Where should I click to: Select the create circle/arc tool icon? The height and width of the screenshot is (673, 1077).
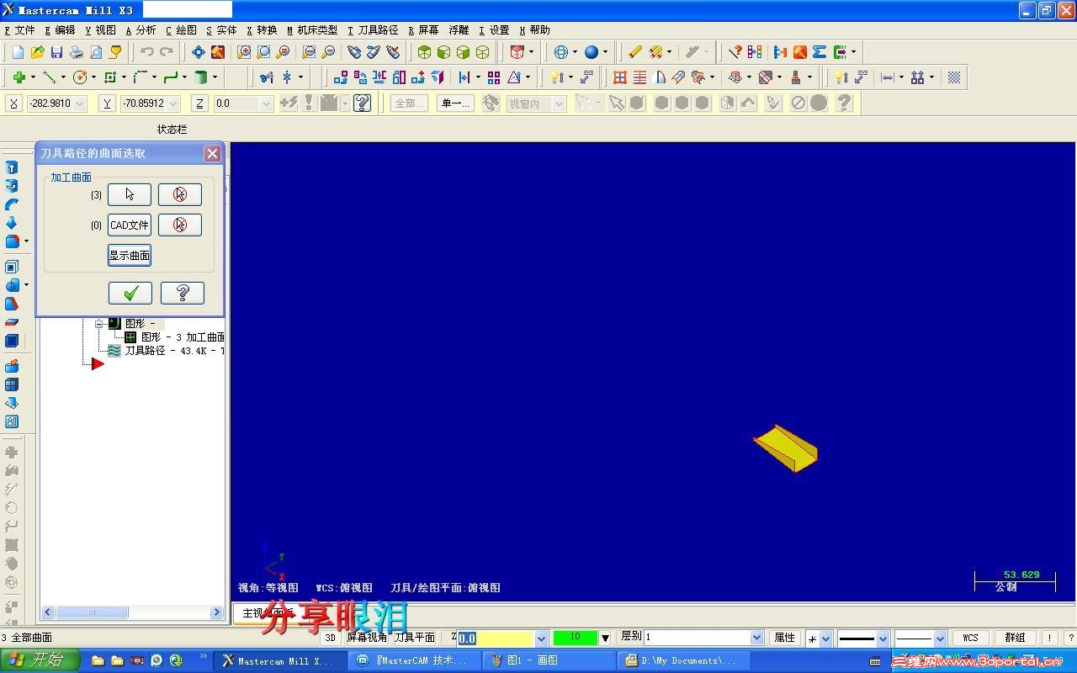point(80,77)
